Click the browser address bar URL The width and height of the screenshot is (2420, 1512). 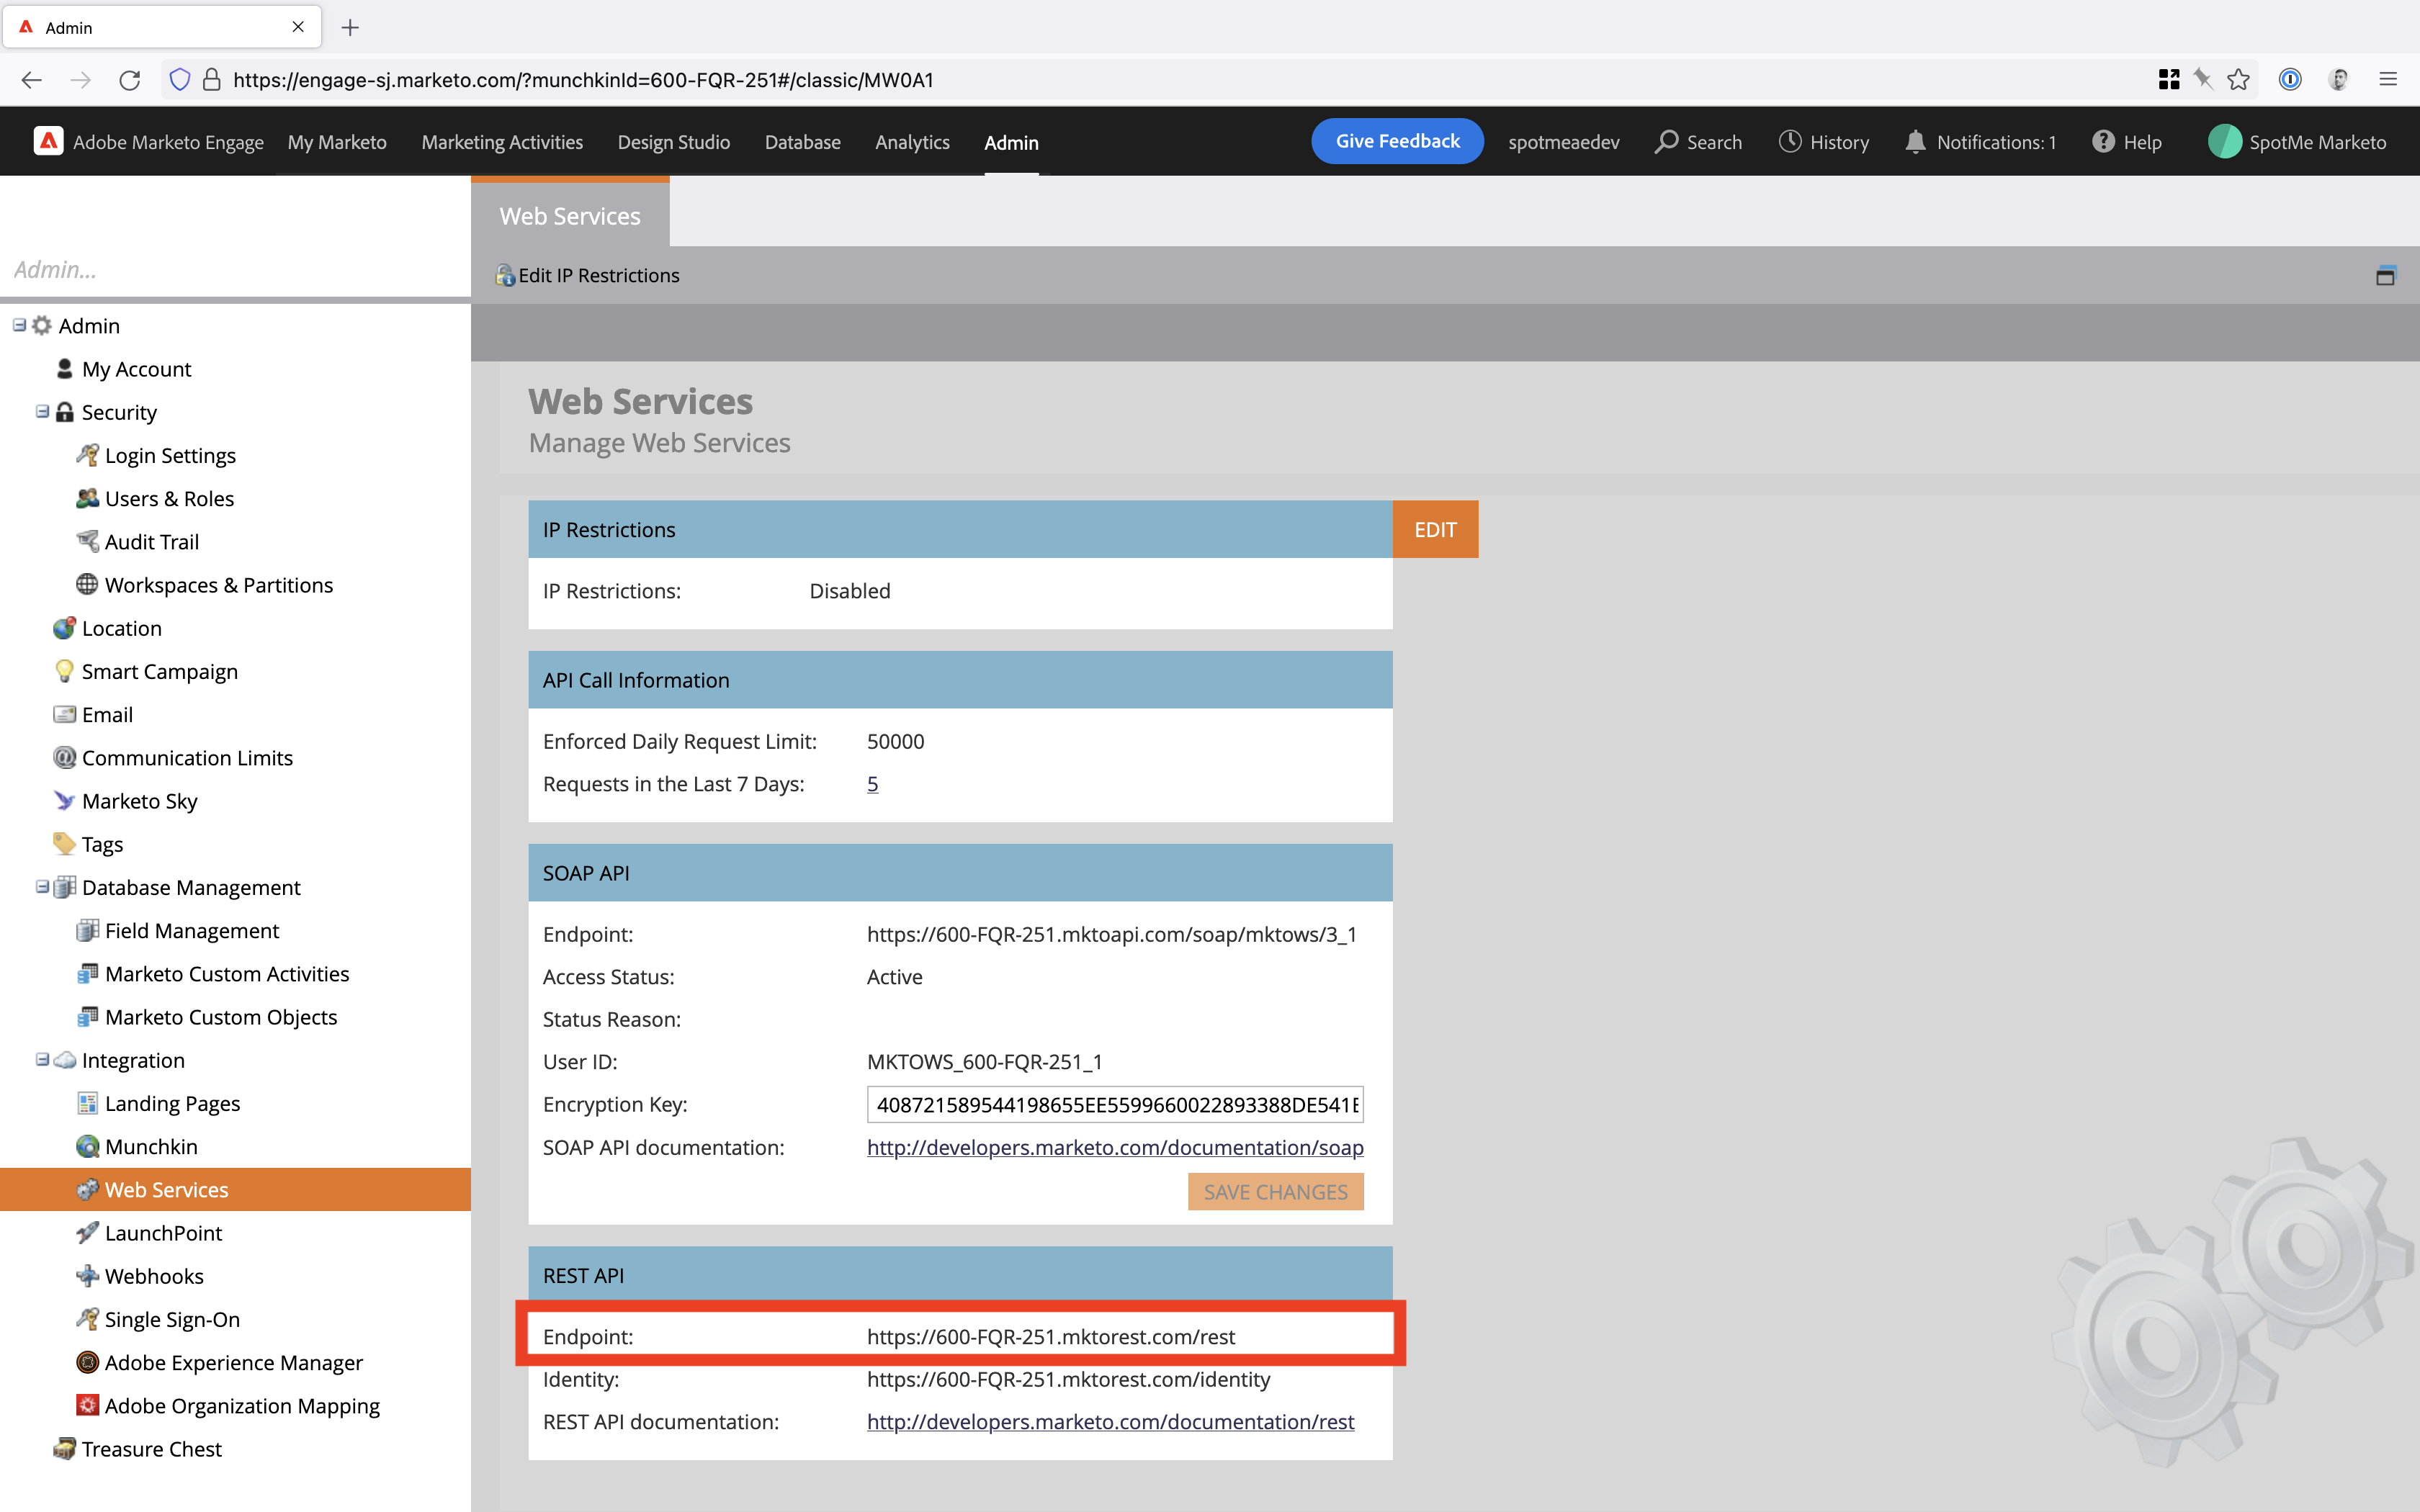(x=583, y=80)
